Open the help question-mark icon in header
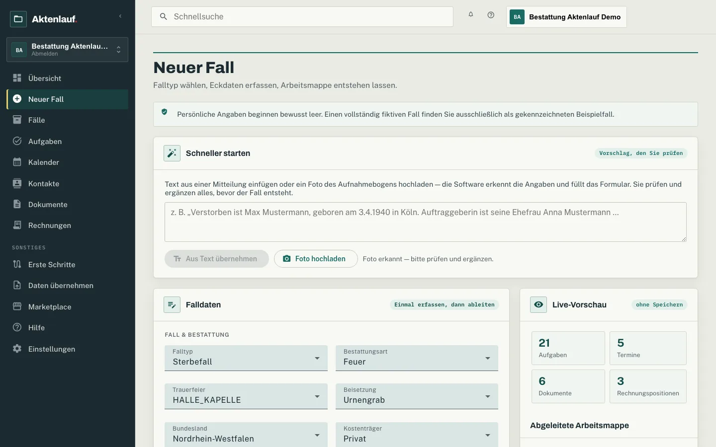Viewport: 716px width, 447px height. [x=491, y=15]
